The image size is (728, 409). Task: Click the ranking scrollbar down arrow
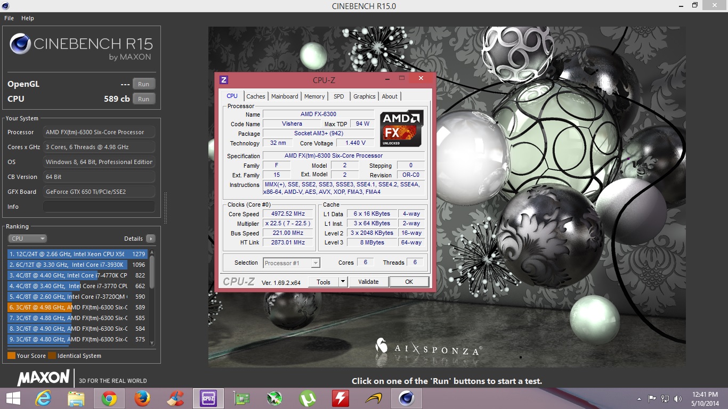click(152, 343)
